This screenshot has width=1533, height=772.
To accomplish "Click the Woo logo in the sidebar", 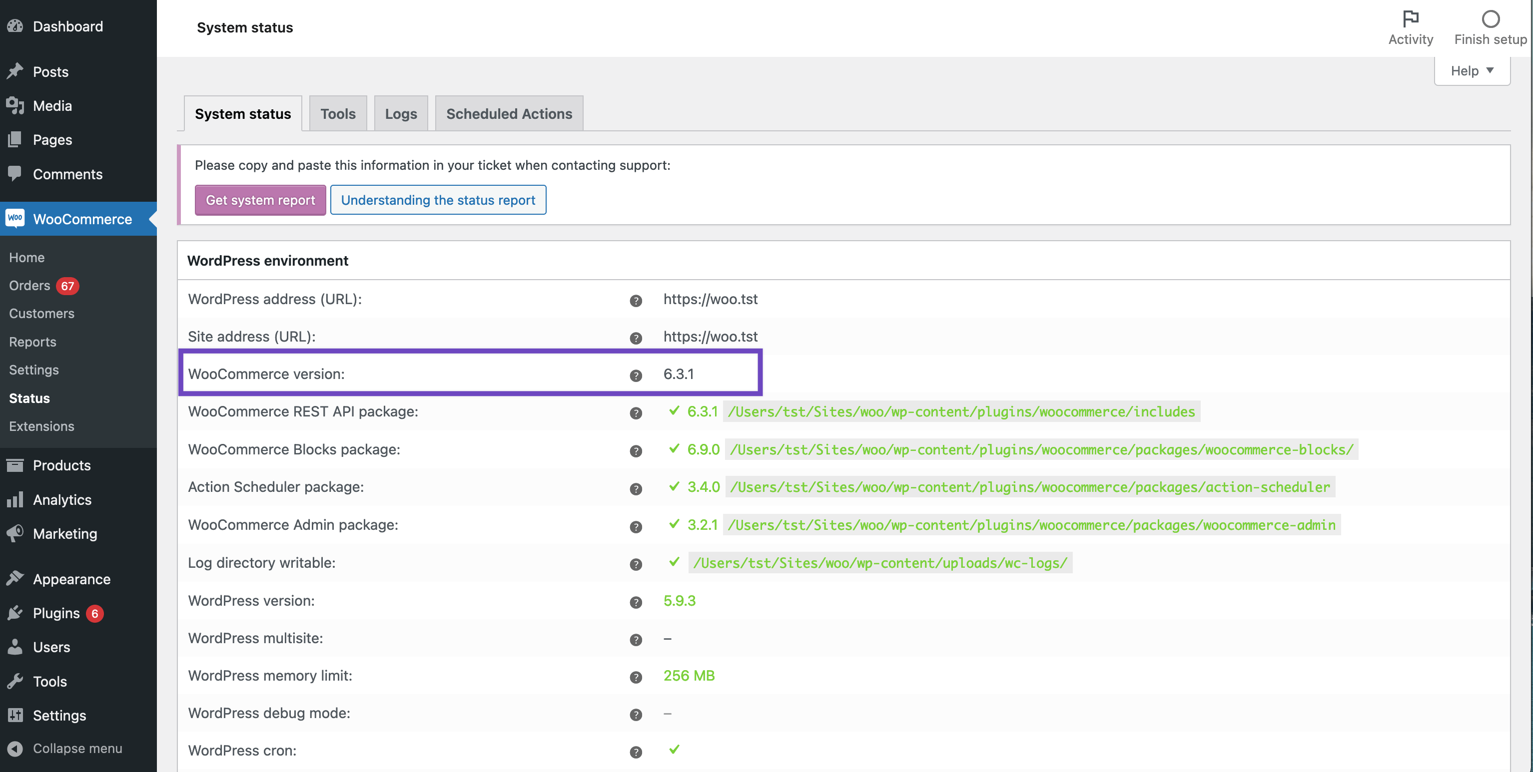I will tap(15, 218).
